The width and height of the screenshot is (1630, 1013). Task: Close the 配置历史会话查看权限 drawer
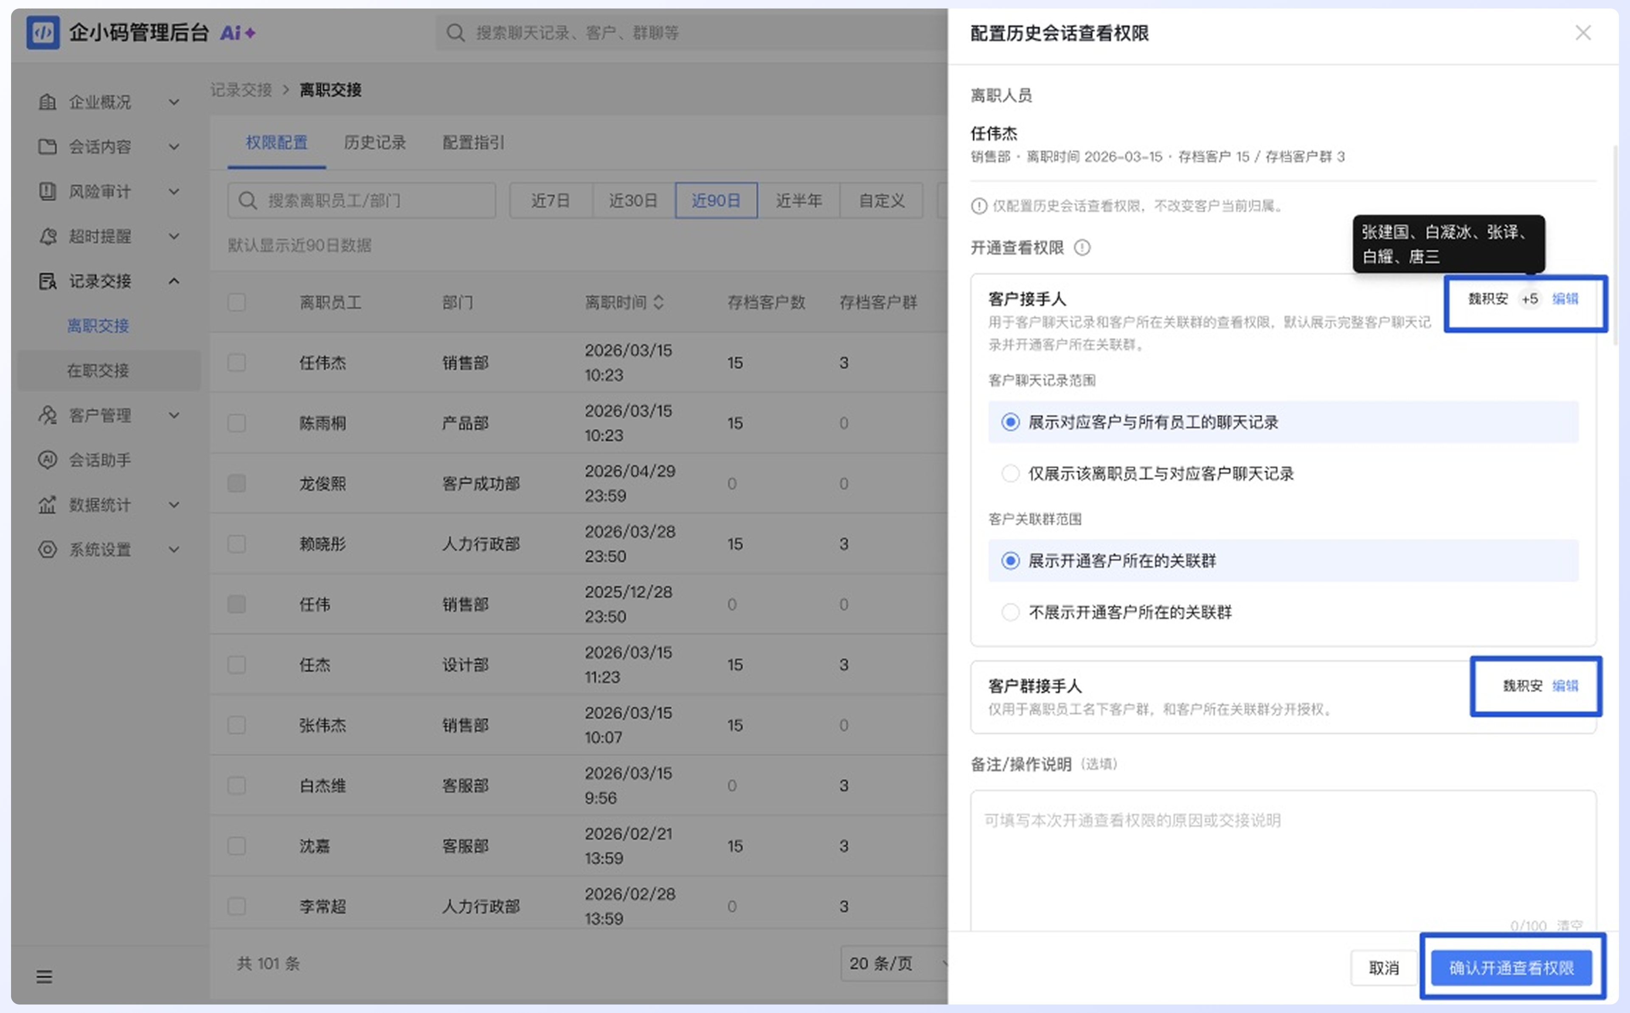[x=1583, y=33]
